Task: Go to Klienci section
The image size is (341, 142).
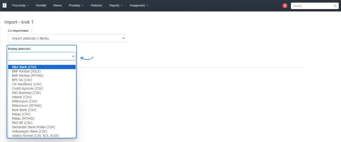Action: (x=58, y=5)
